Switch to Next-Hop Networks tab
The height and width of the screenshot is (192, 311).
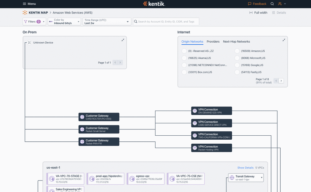236,42
